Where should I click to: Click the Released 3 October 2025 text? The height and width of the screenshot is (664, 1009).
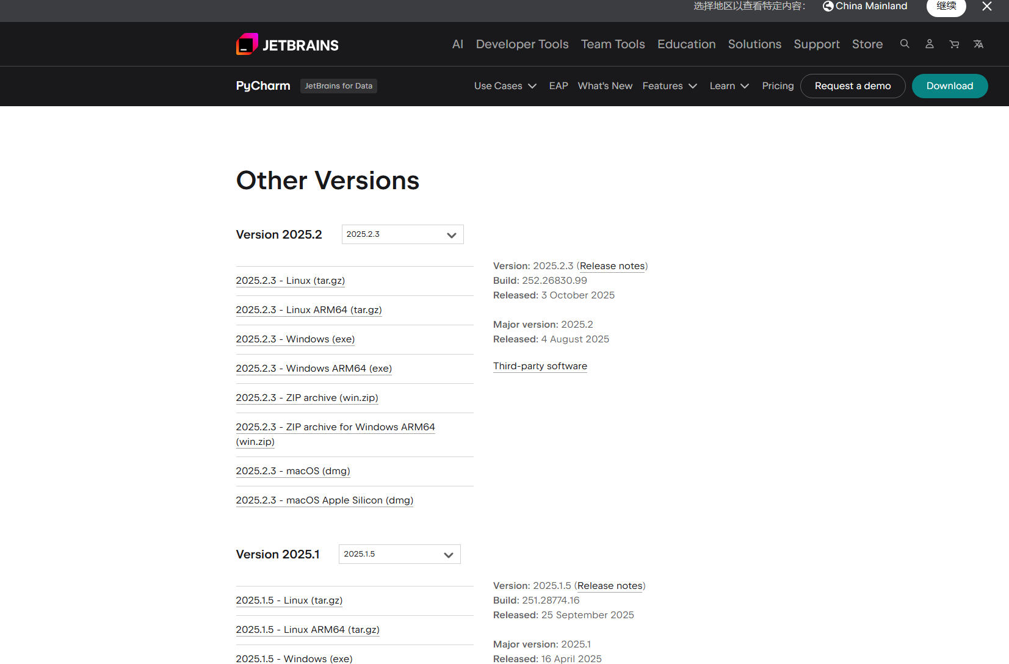554,295
